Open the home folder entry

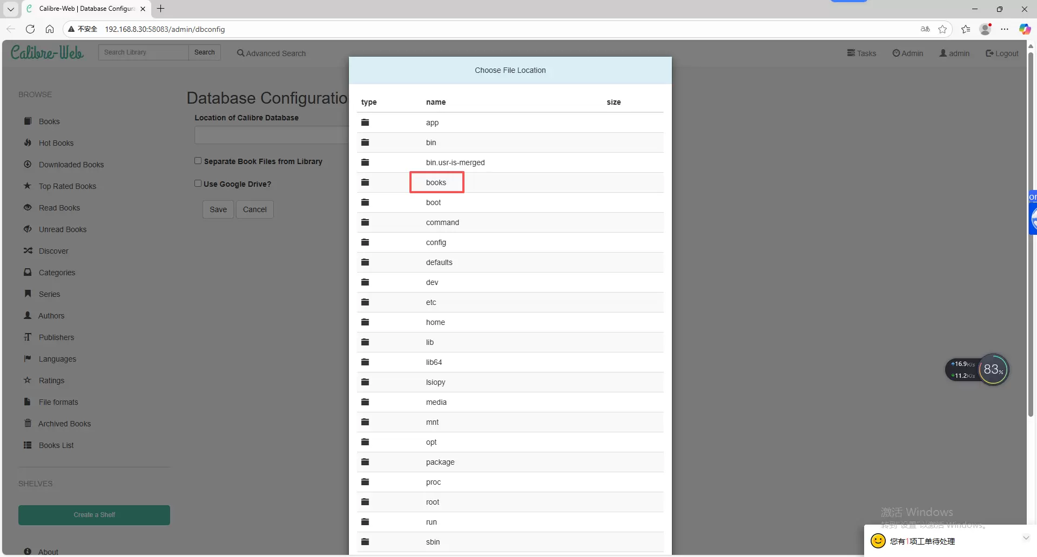point(435,322)
